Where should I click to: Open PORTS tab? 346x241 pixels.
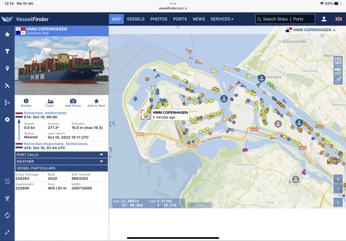click(x=180, y=19)
